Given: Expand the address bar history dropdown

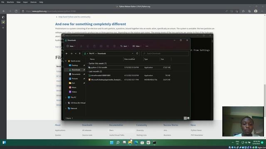Looking at the screenshot, I should coord(133,53).
